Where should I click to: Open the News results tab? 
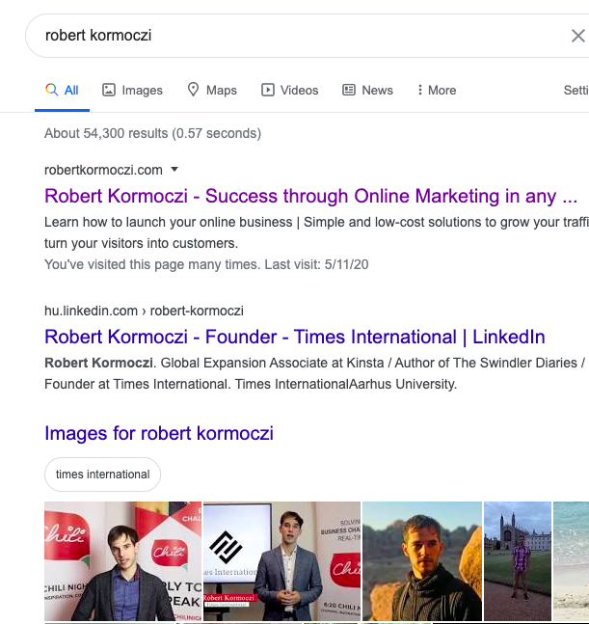coord(367,91)
